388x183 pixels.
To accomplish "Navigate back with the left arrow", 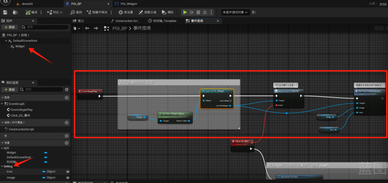I will coord(87,28).
